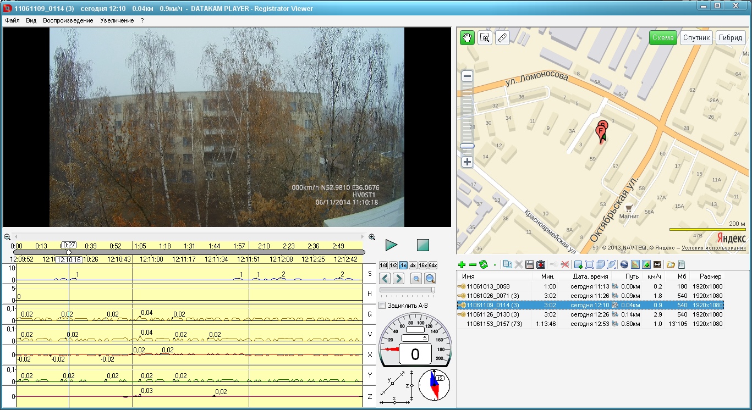This screenshot has width=752, height=410.
Task: Select file 11061126_0130 (3) in list
Action: (x=492, y=314)
